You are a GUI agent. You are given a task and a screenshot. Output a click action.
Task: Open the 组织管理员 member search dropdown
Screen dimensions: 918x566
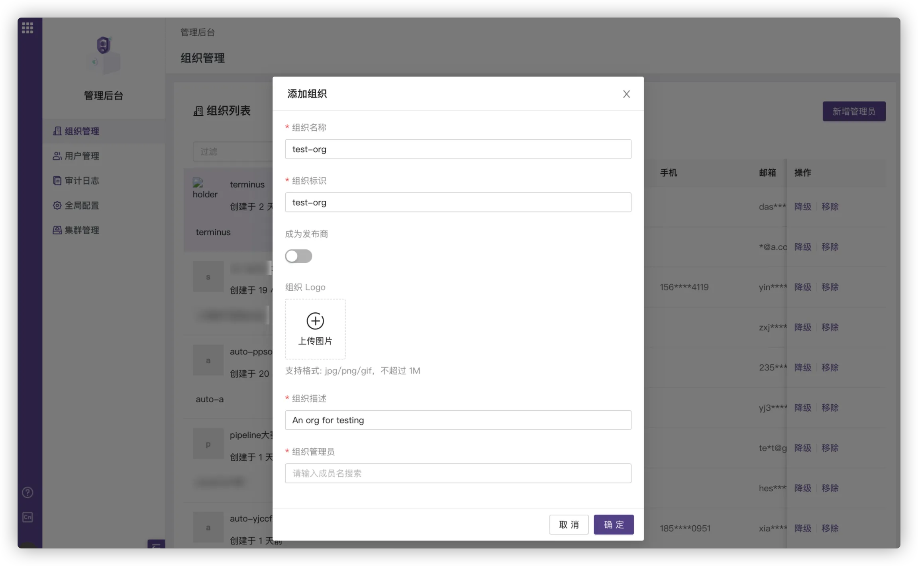click(458, 473)
